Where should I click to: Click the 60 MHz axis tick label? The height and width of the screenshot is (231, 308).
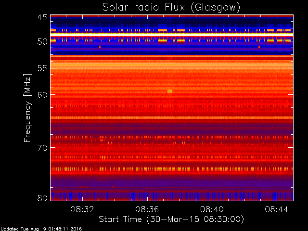[x=42, y=95]
